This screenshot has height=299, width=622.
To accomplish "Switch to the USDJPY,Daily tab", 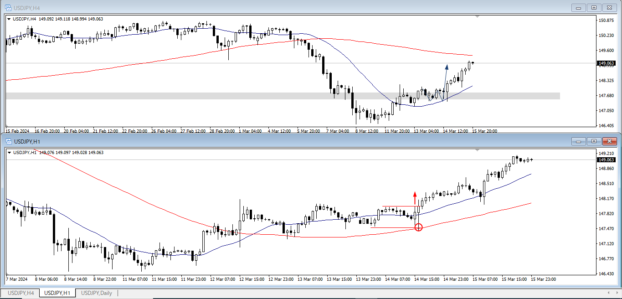I will click(x=96, y=293).
